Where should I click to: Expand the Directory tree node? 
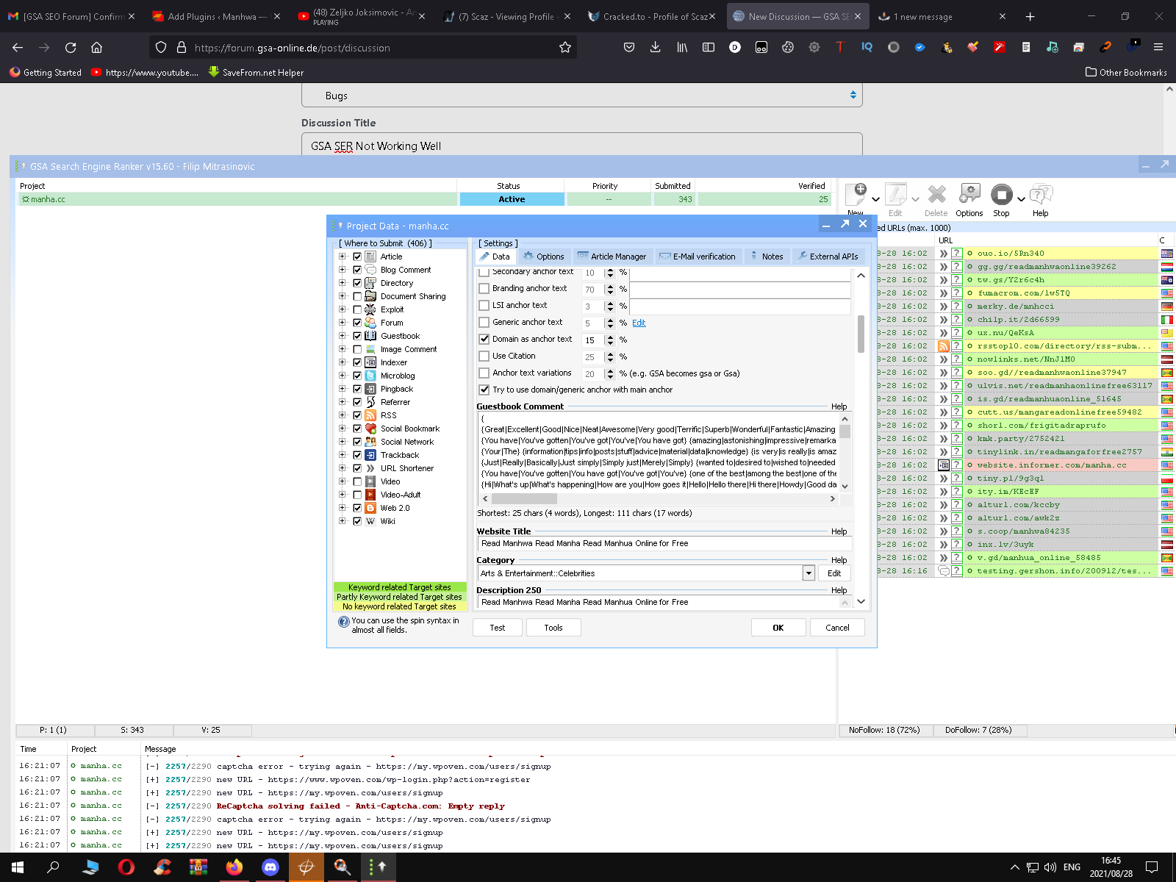coord(342,283)
